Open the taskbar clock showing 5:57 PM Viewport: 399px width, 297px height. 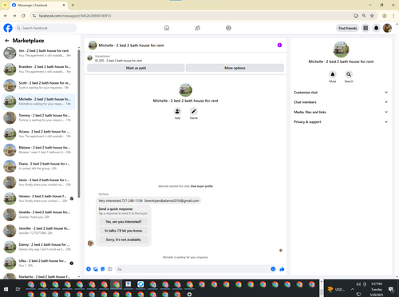[377, 289]
